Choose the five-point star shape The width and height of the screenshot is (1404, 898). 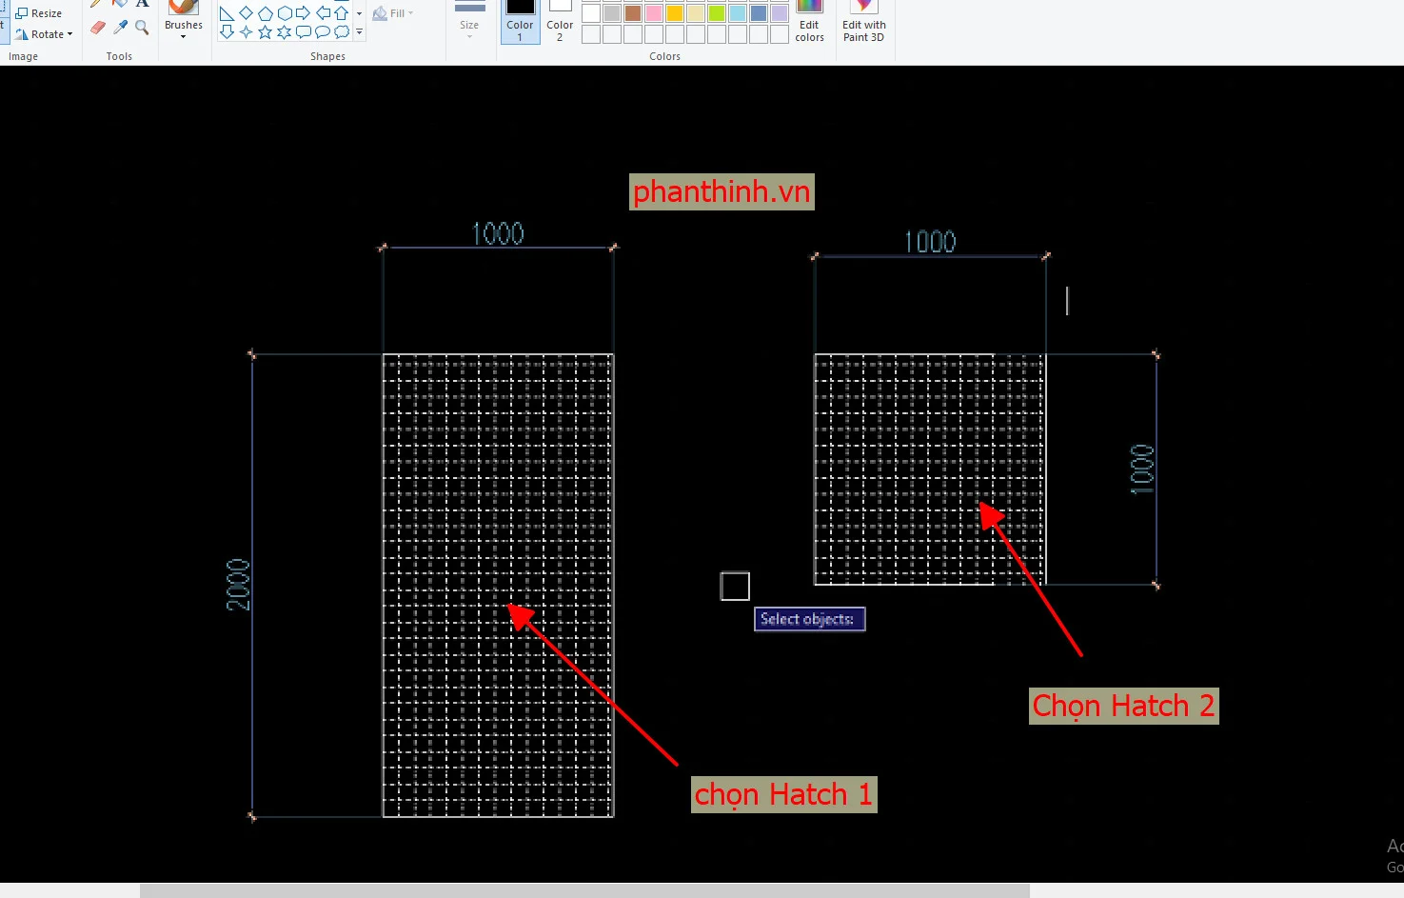pos(265,31)
